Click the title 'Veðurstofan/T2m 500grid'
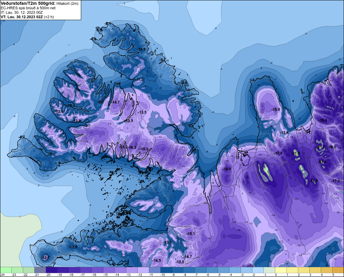 click(x=28, y=3)
